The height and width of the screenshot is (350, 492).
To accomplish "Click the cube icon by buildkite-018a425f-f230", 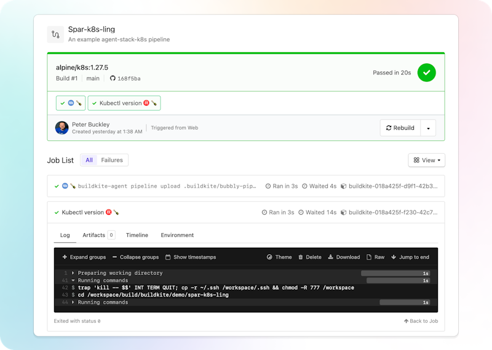I will coord(344,212).
